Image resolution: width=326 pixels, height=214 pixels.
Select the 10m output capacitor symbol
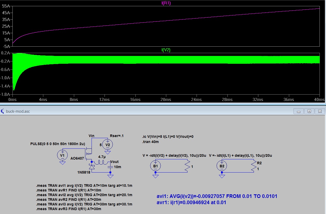click(x=110, y=167)
